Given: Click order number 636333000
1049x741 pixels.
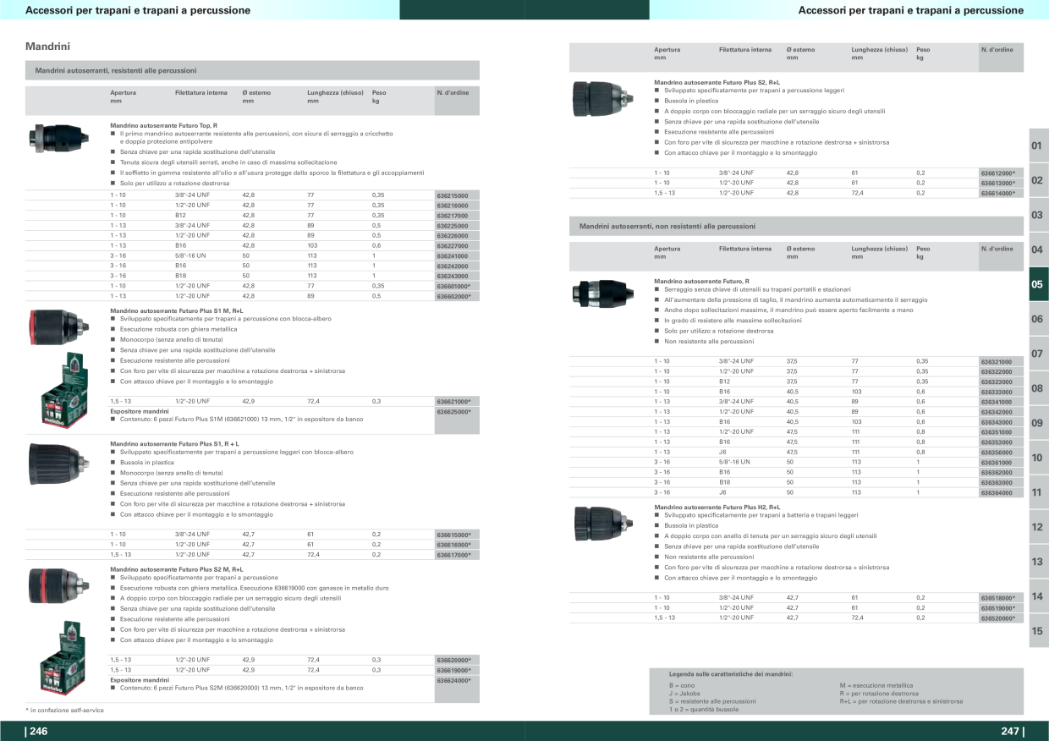Looking at the screenshot, I should pos(997,392).
